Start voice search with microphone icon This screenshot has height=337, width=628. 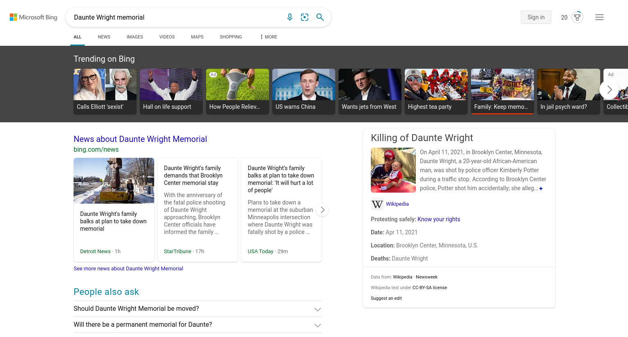click(x=290, y=17)
